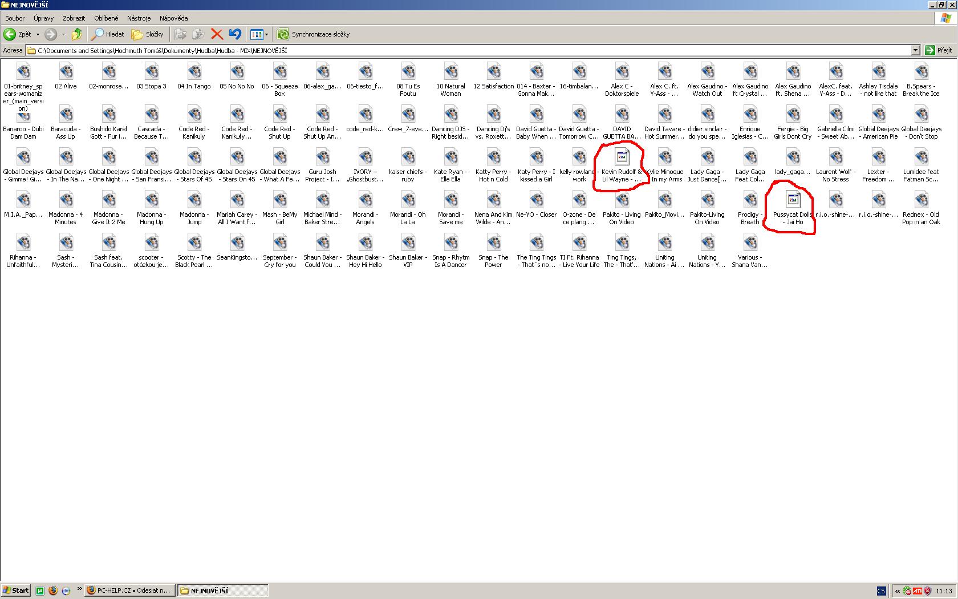Select the Kevin Rudolf & Lil Wayne file icon
Screen dimensions: 958x599
622,156
